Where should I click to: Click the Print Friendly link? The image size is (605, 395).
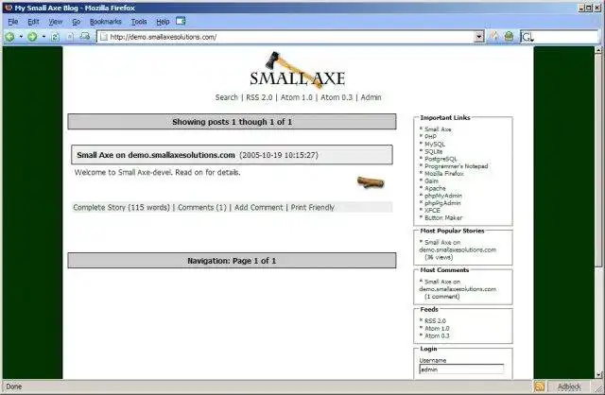[x=313, y=208]
